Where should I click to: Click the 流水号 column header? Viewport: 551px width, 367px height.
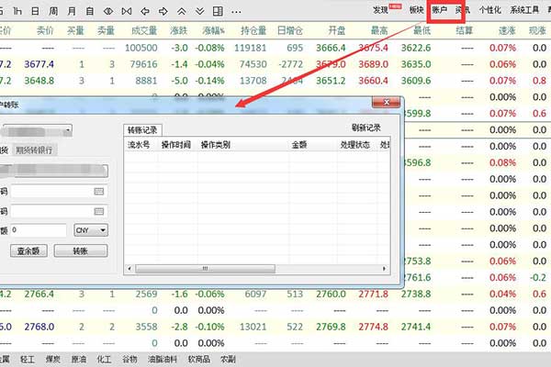click(139, 144)
